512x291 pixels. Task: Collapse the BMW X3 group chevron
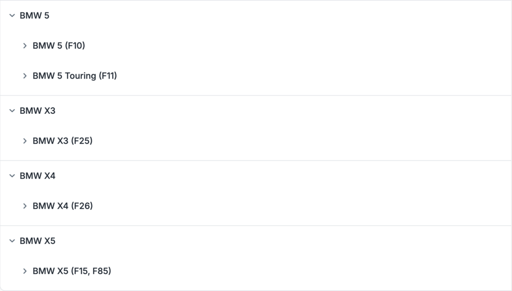[x=12, y=111]
